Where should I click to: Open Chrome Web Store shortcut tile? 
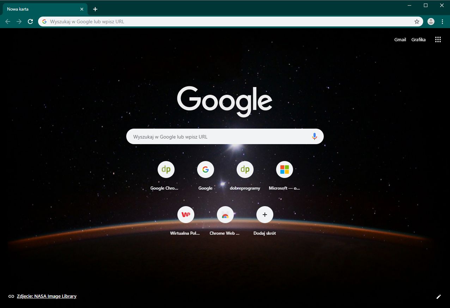pyautogui.click(x=225, y=221)
